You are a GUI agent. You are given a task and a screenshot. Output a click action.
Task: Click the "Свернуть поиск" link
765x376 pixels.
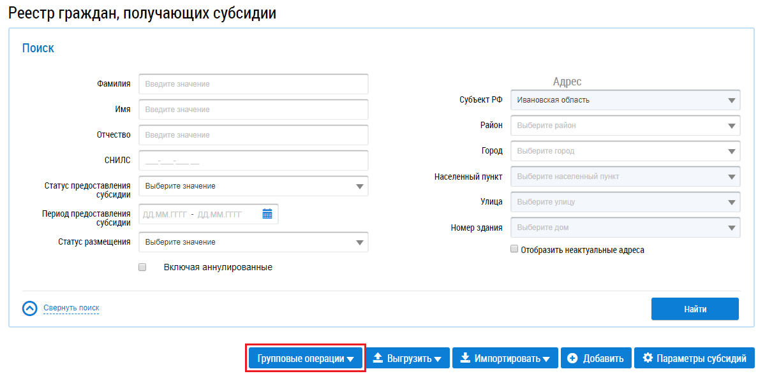(x=71, y=308)
